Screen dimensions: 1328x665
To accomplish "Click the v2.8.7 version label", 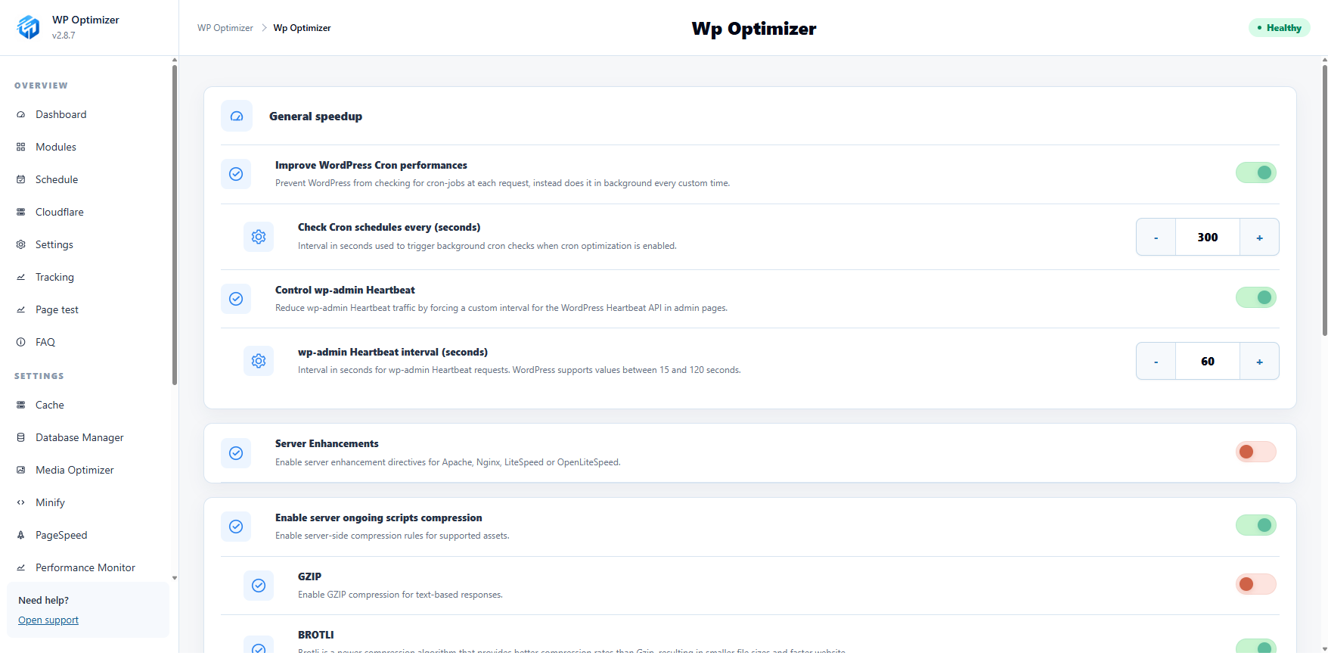I will pos(64,36).
